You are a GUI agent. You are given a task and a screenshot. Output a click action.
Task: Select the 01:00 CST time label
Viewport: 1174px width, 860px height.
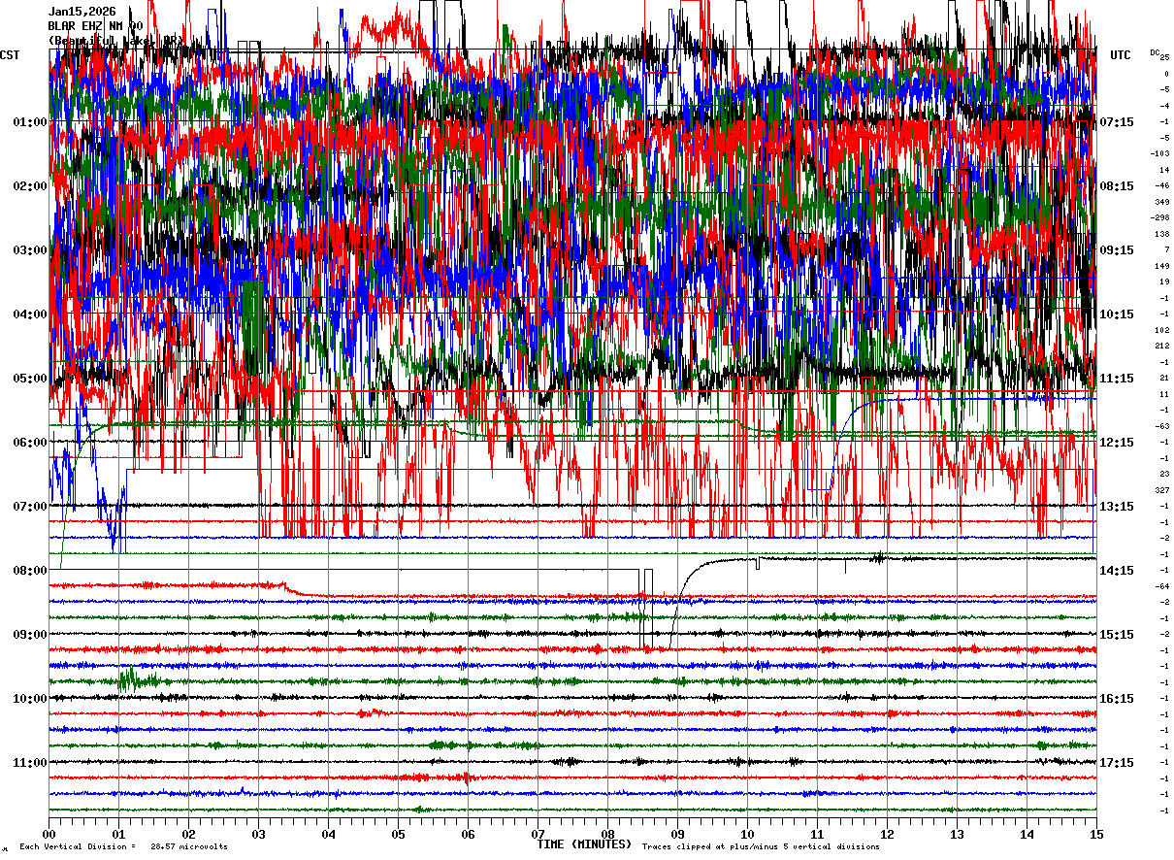tap(31, 122)
